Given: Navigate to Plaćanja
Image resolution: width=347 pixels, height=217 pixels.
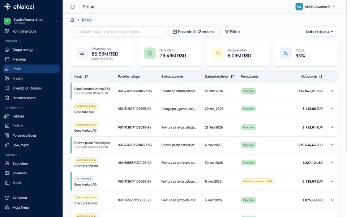Looking at the screenshot, I should coord(31,59).
